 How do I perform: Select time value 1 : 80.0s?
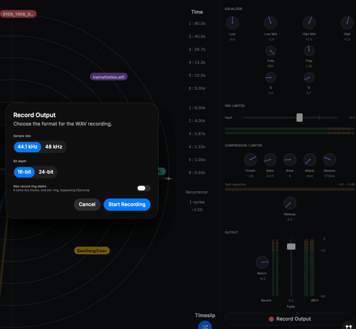[197, 23]
